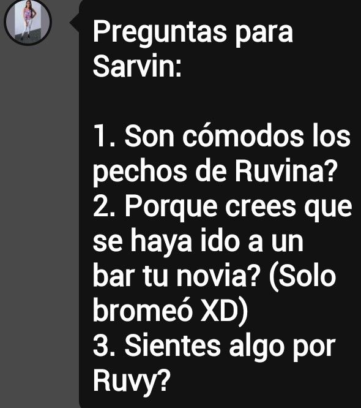Select the "(Solo" parenthetical opening text
The height and width of the screenshot is (408, 361).
(x=303, y=277)
